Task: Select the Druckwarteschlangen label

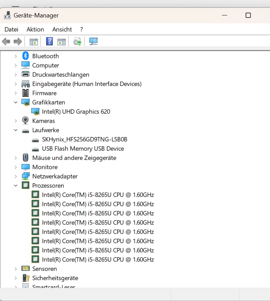Action: pyautogui.click(x=61, y=75)
